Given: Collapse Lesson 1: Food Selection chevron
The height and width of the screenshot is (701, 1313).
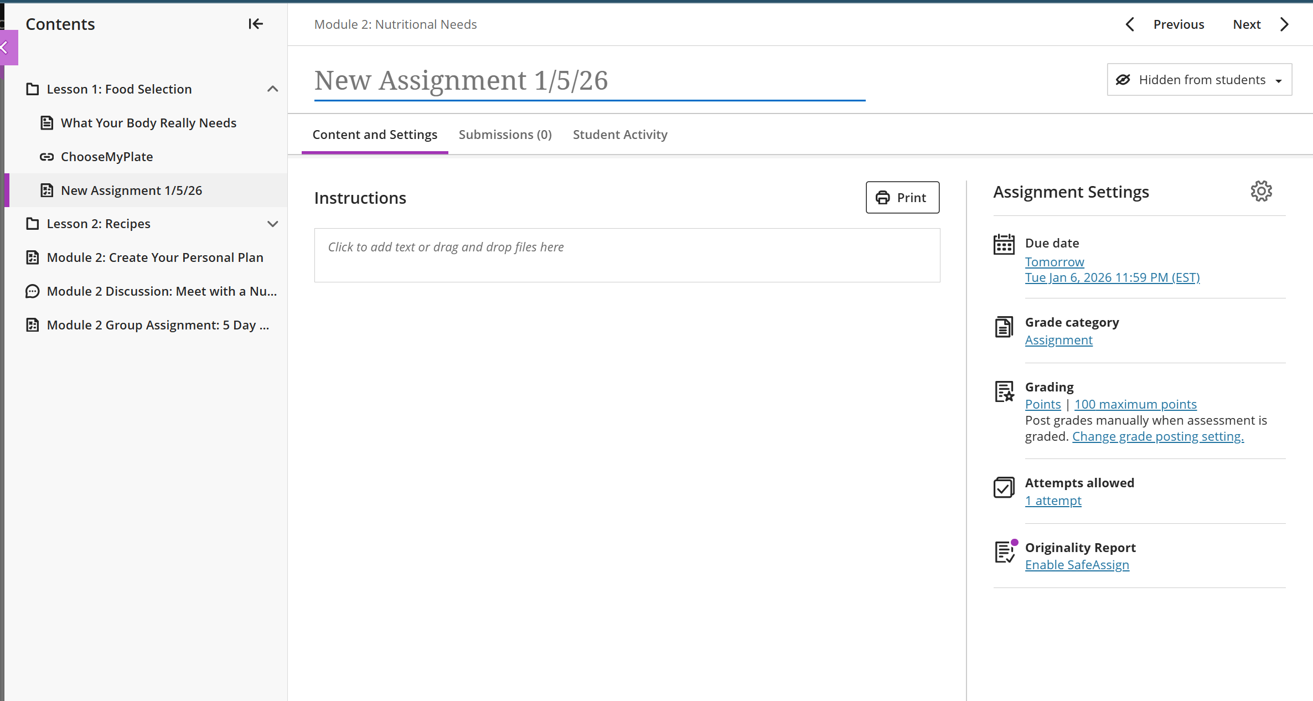Looking at the screenshot, I should pyautogui.click(x=273, y=89).
